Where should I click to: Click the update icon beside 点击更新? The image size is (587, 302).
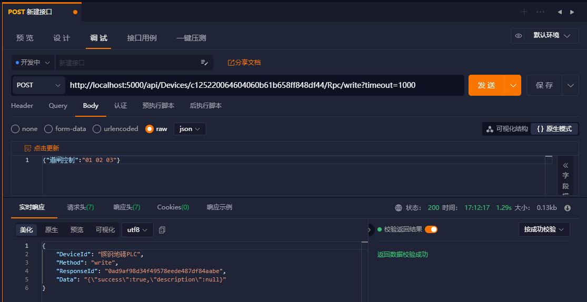[x=28, y=148]
